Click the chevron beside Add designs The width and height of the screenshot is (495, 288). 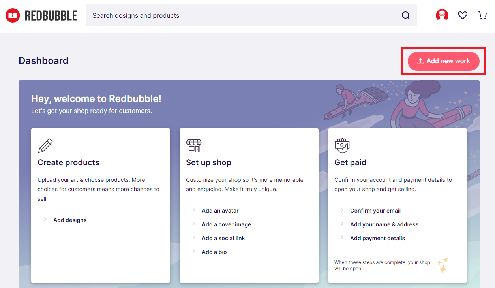[x=45, y=219]
